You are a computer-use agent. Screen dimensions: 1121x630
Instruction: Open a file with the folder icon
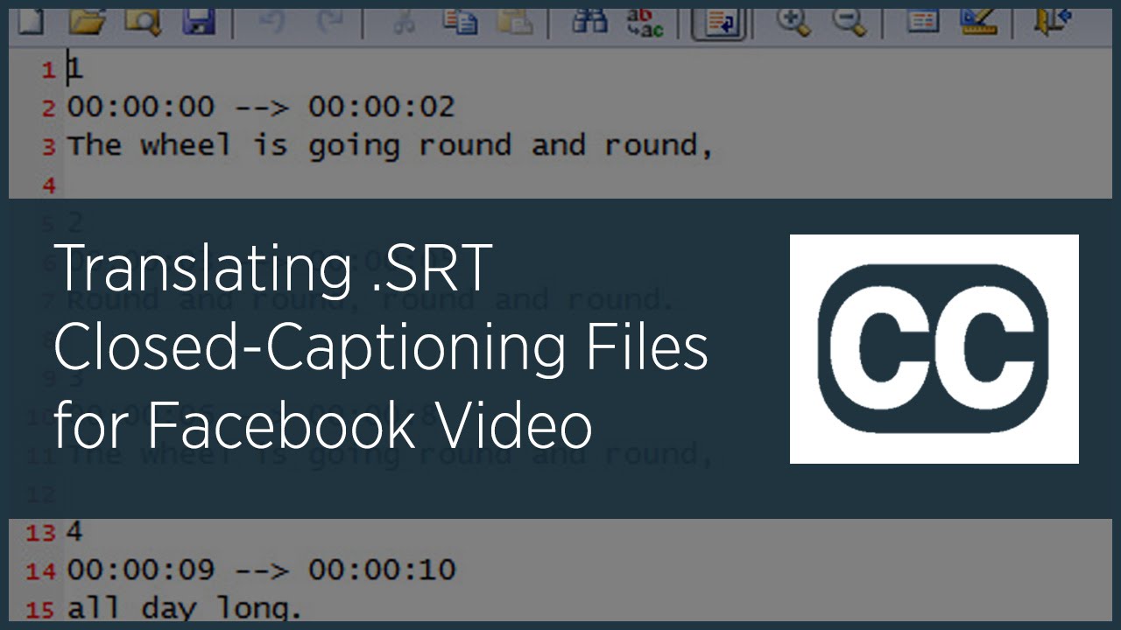(x=87, y=21)
